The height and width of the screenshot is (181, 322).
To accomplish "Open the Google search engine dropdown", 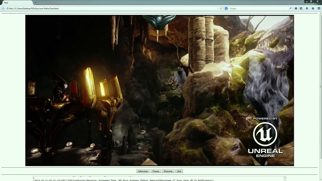I will click(227, 8).
